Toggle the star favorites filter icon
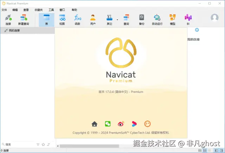Screen dimensions: 225x153 [x=43, y=145]
